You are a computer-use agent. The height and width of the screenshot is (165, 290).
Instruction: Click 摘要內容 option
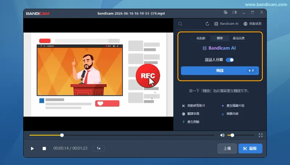tap(230, 114)
